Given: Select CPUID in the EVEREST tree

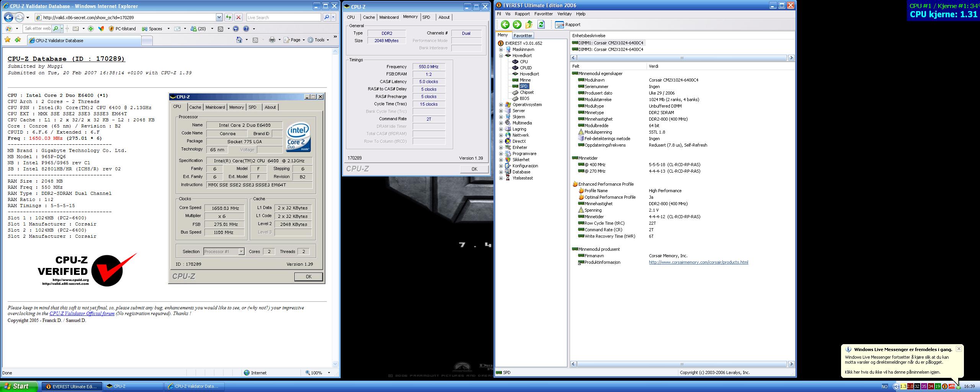Looking at the screenshot, I should coord(526,68).
